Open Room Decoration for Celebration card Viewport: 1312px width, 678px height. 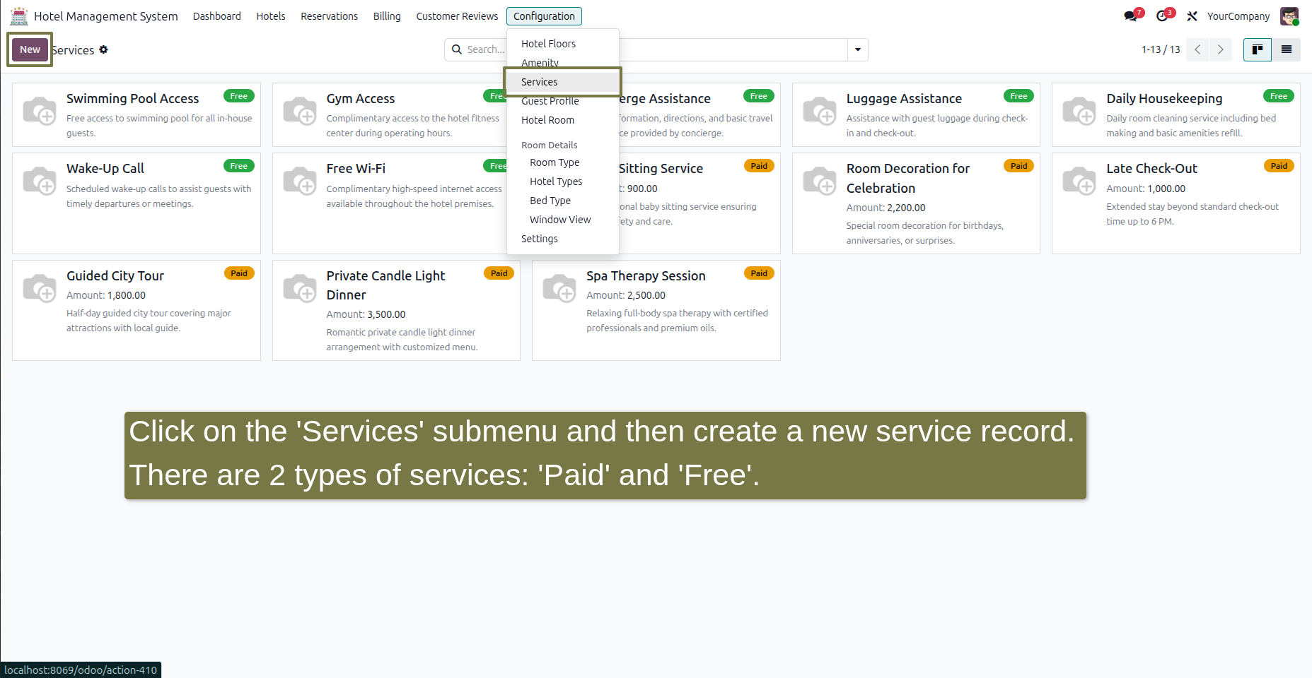(916, 203)
